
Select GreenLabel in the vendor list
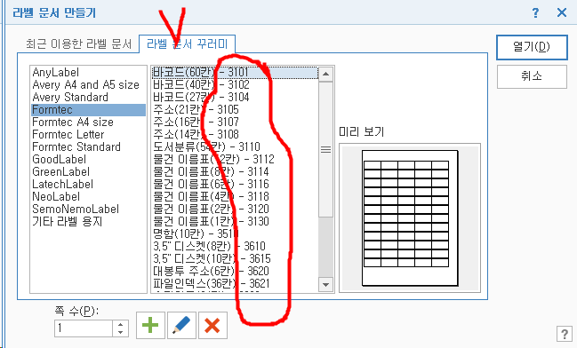click(x=88, y=171)
